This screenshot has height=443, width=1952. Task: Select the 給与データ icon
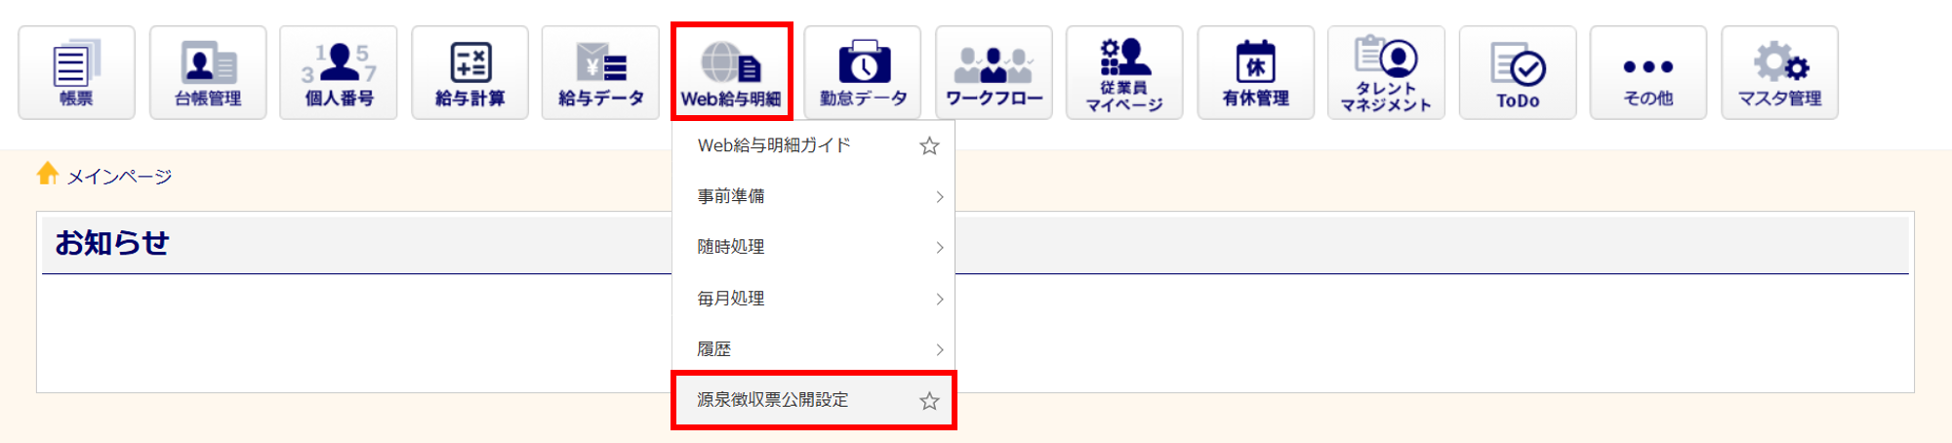click(x=600, y=73)
